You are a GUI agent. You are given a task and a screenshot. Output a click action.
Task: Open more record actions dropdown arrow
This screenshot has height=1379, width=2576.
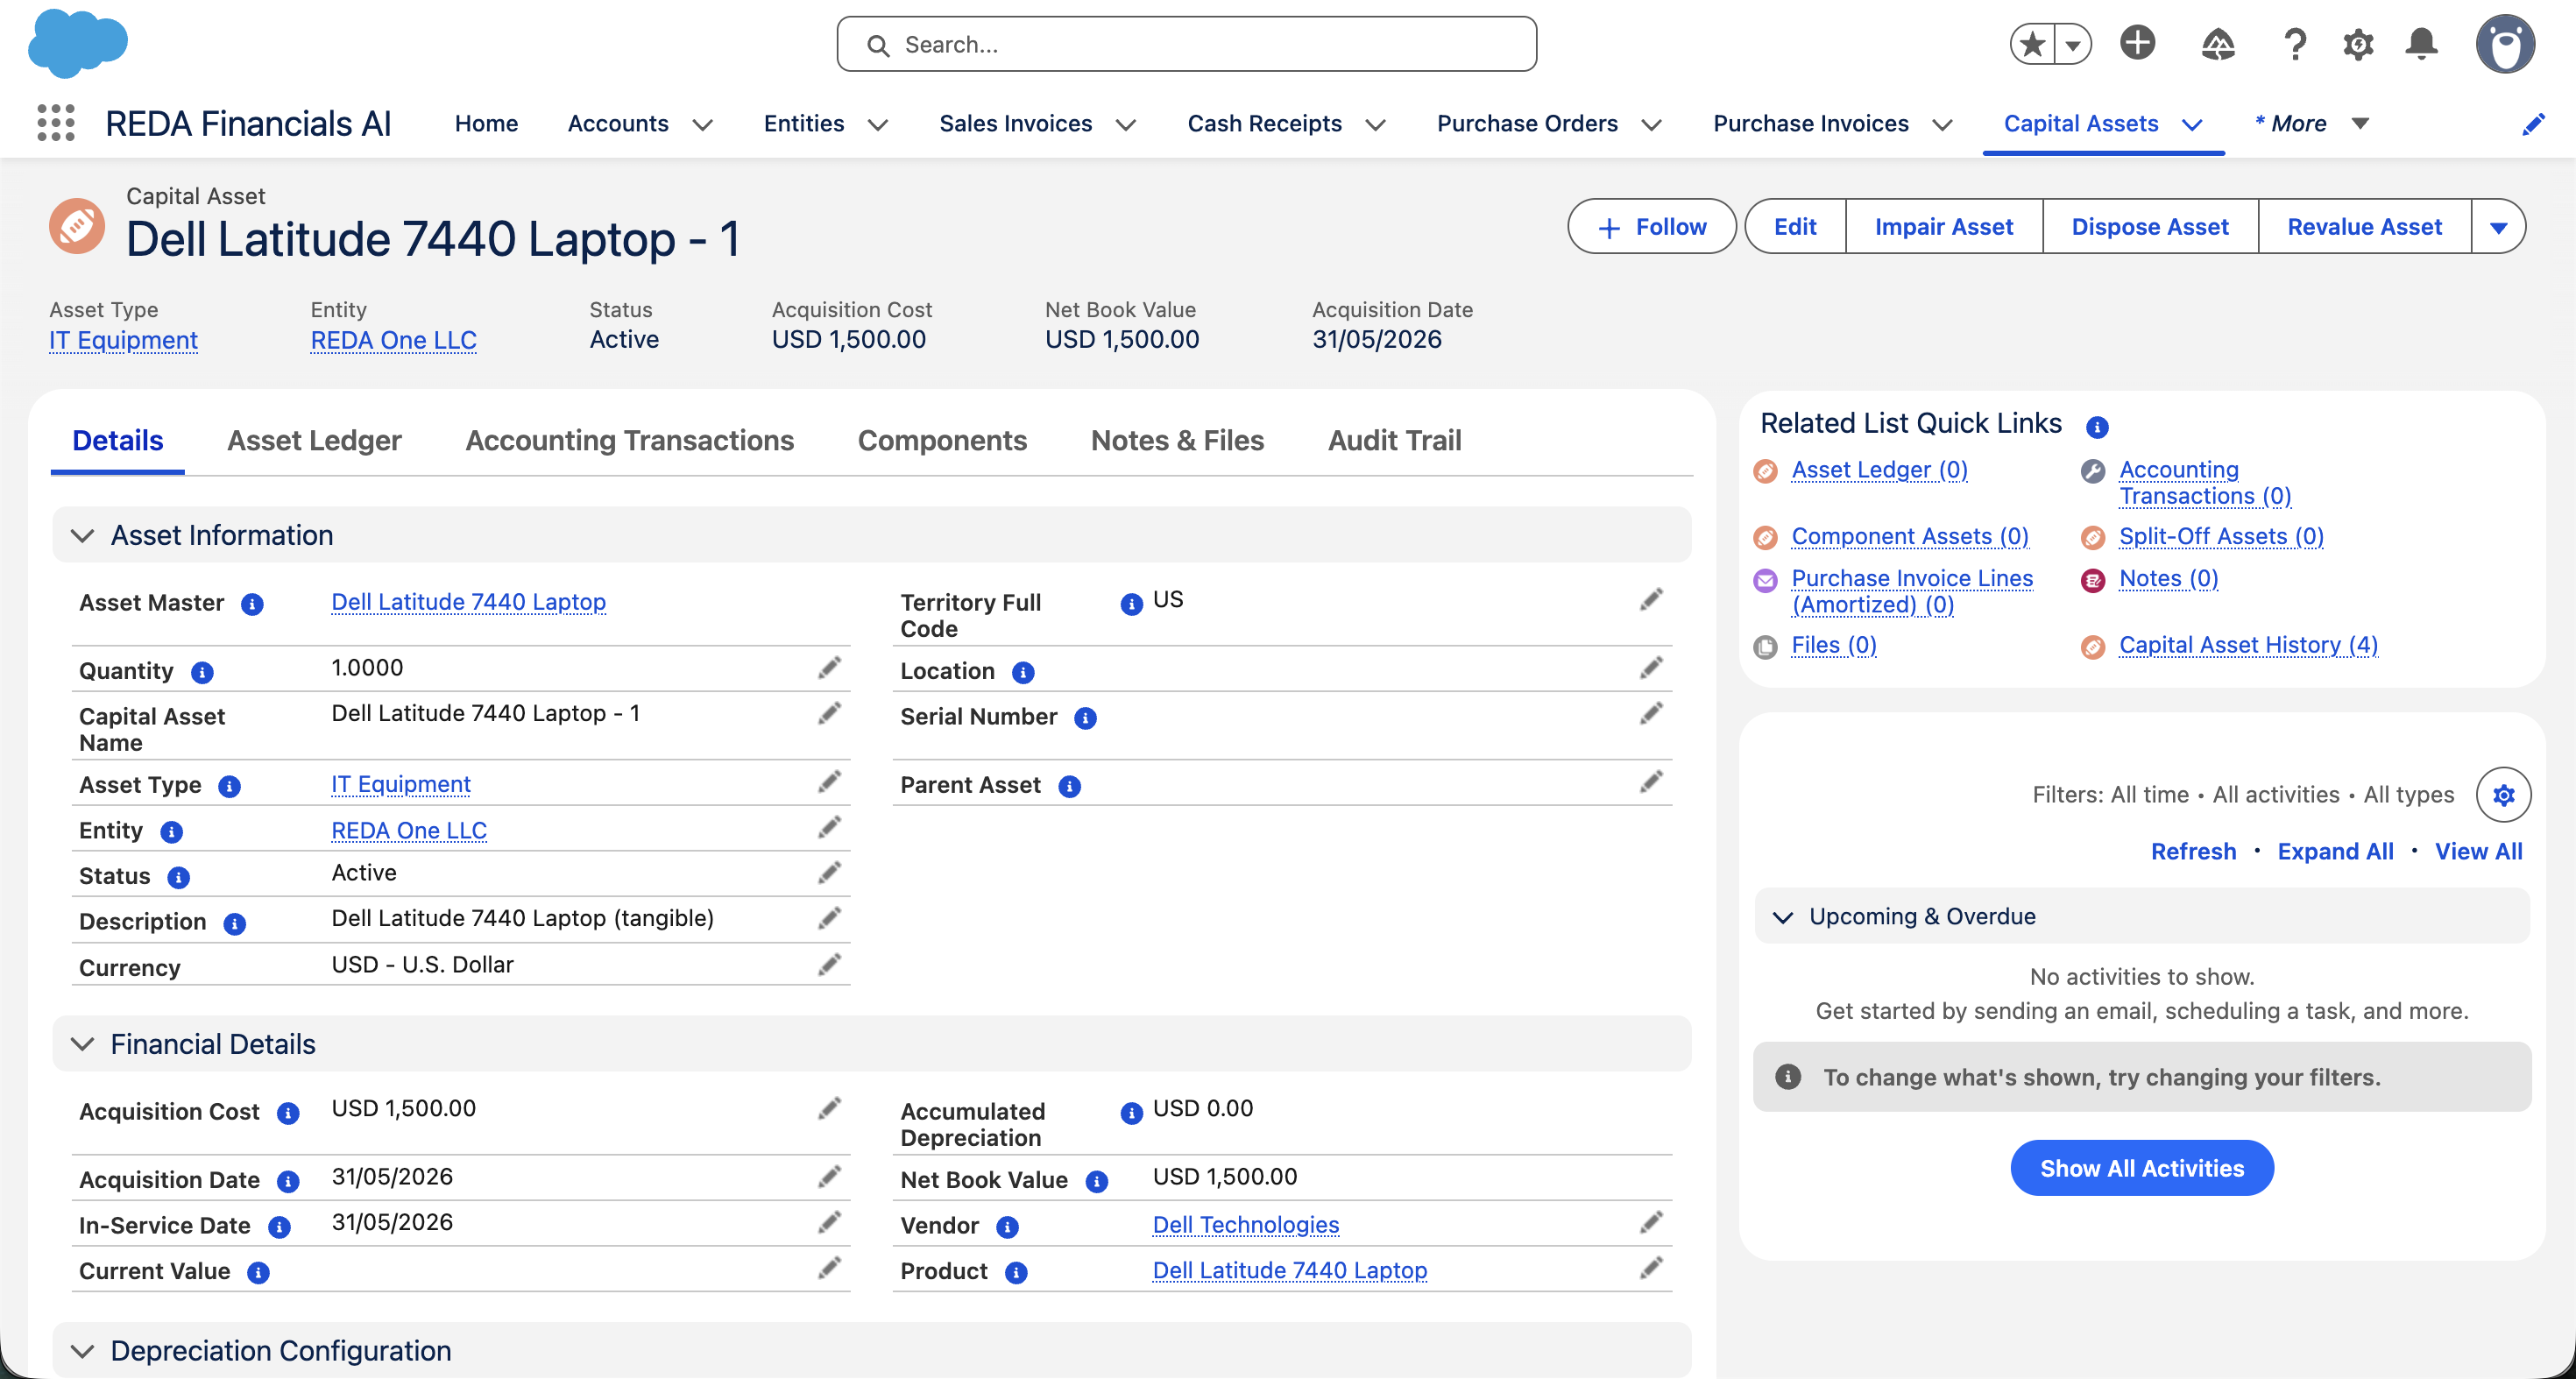pyautogui.click(x=2498, y=227)
